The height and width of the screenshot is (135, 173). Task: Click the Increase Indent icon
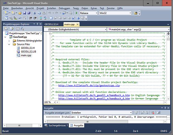[x=35, y=18]
